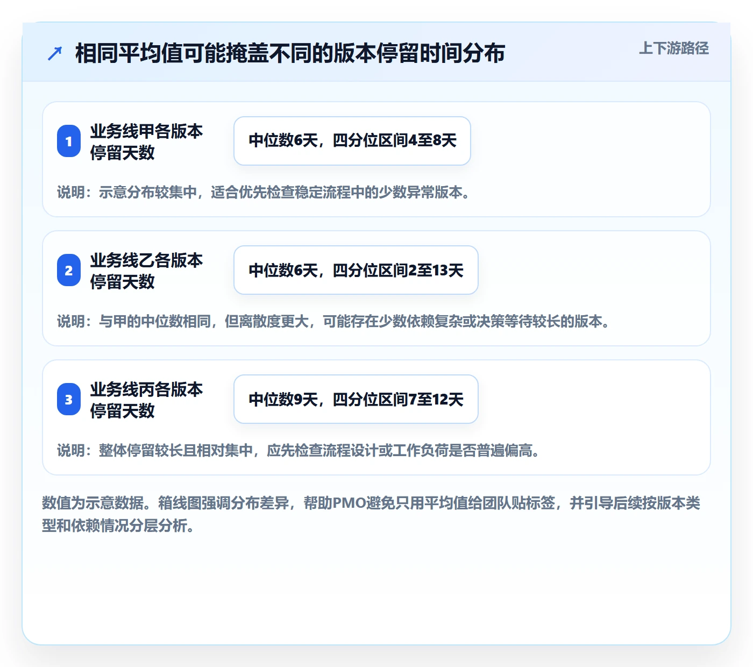Select the number 2 badge
753x667 pixels.
69,271
